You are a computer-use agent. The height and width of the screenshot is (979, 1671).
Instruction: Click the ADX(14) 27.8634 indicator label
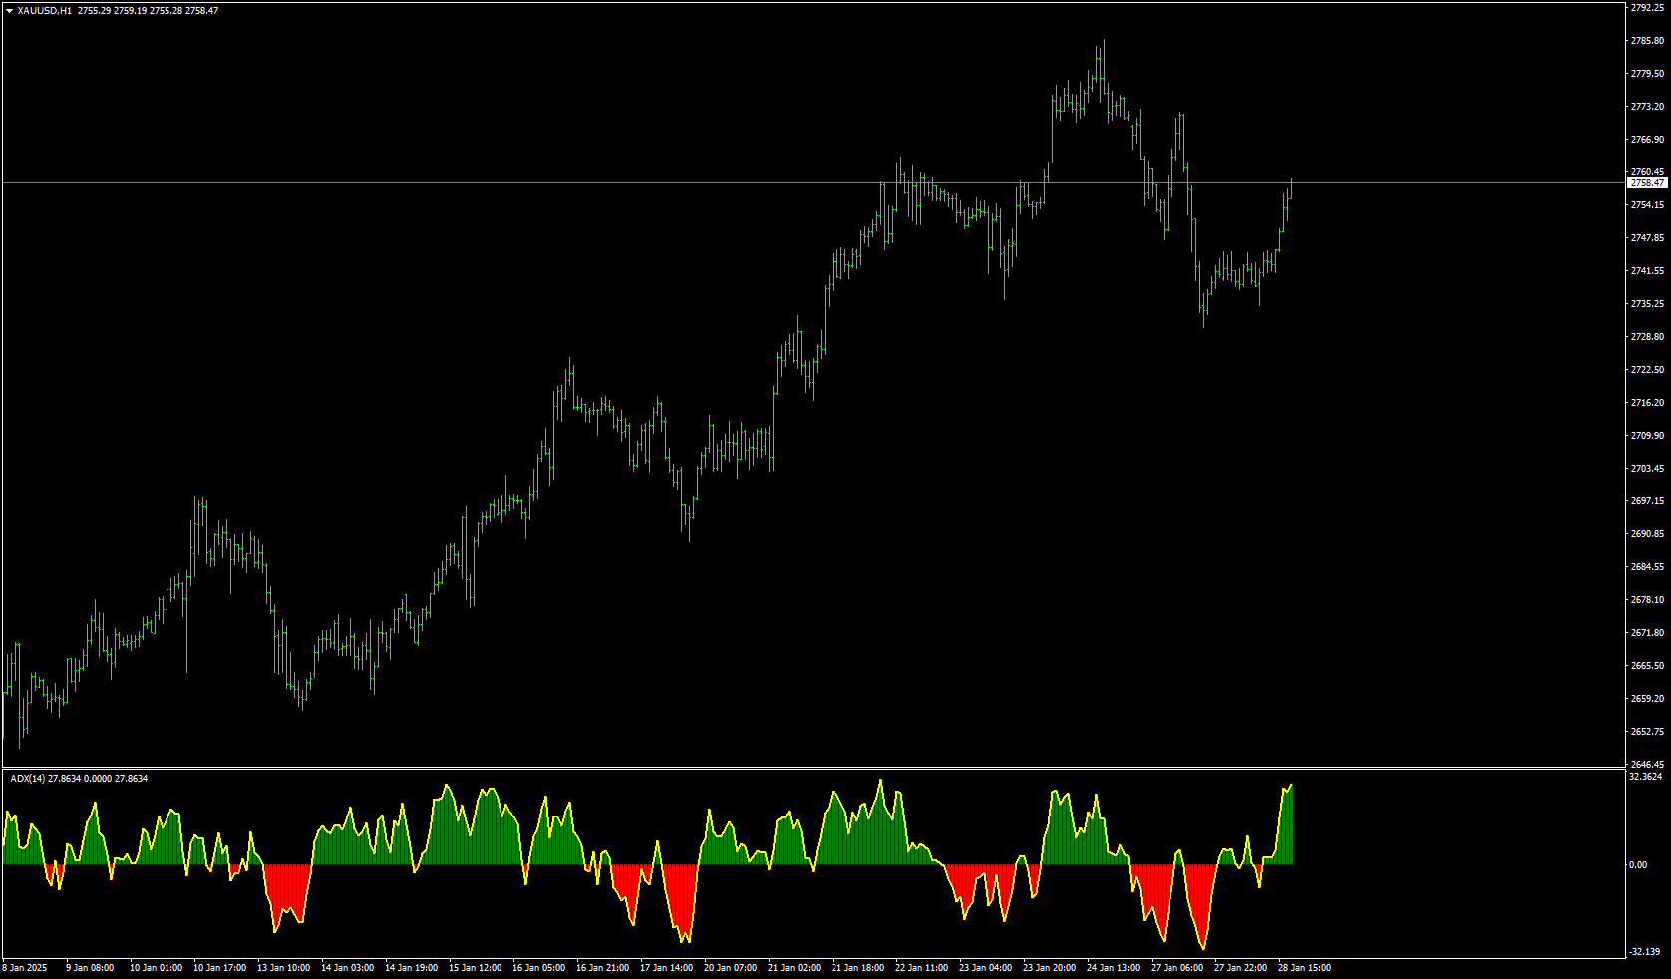click(x=79, y=778)
